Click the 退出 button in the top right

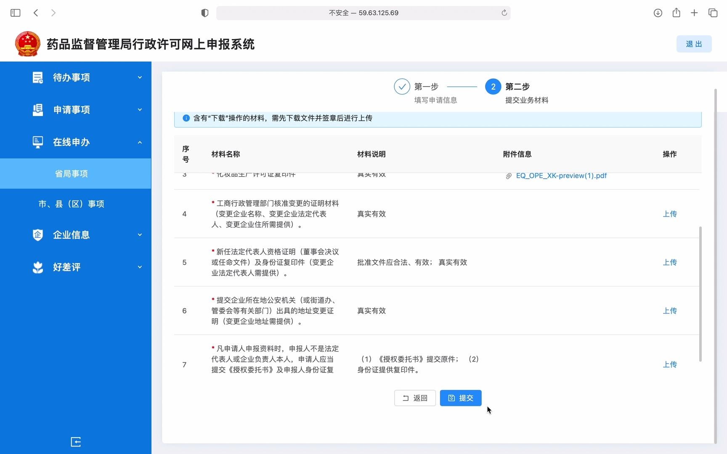tap(694, 44)
